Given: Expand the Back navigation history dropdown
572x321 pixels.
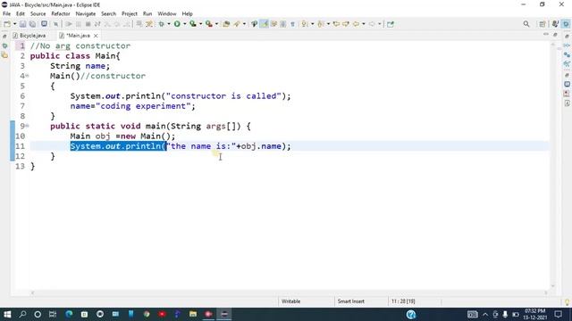Looking at the screenshot, I should [x=364, y=24].
